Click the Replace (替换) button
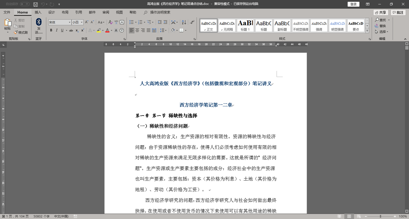The height and width of the screenshot is (219, 409). pos(381,26)
